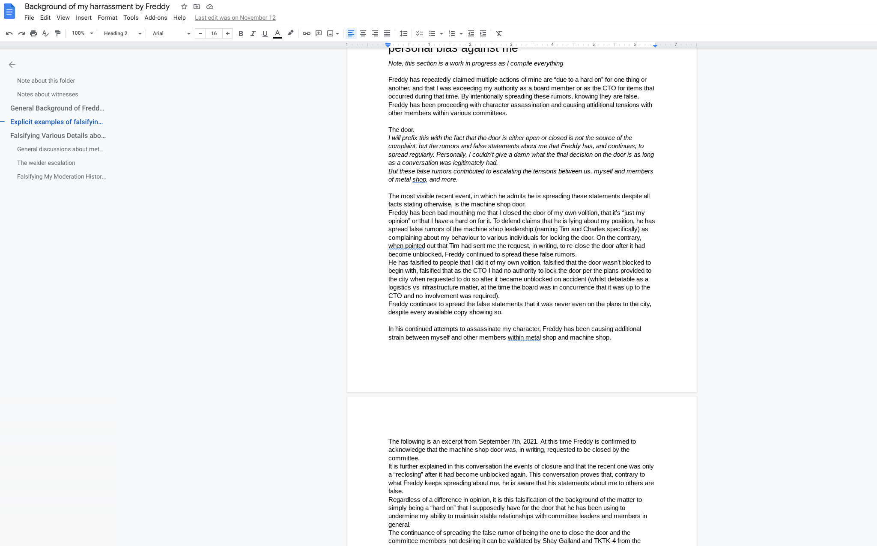This screenshot has width=877, height=546.
Task: Toggle bold formatting
Action: (x=241, y=33)
